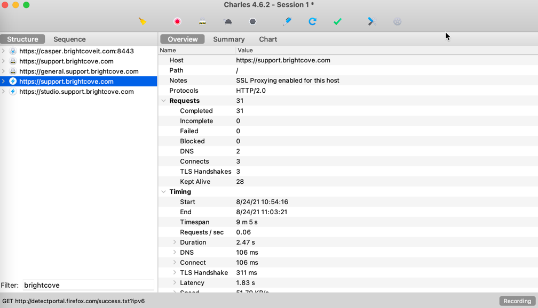This screenshot has width=538, height=308.
Task: Repeat selected request using the refresh icon
Action: click(x=312, y=21)
